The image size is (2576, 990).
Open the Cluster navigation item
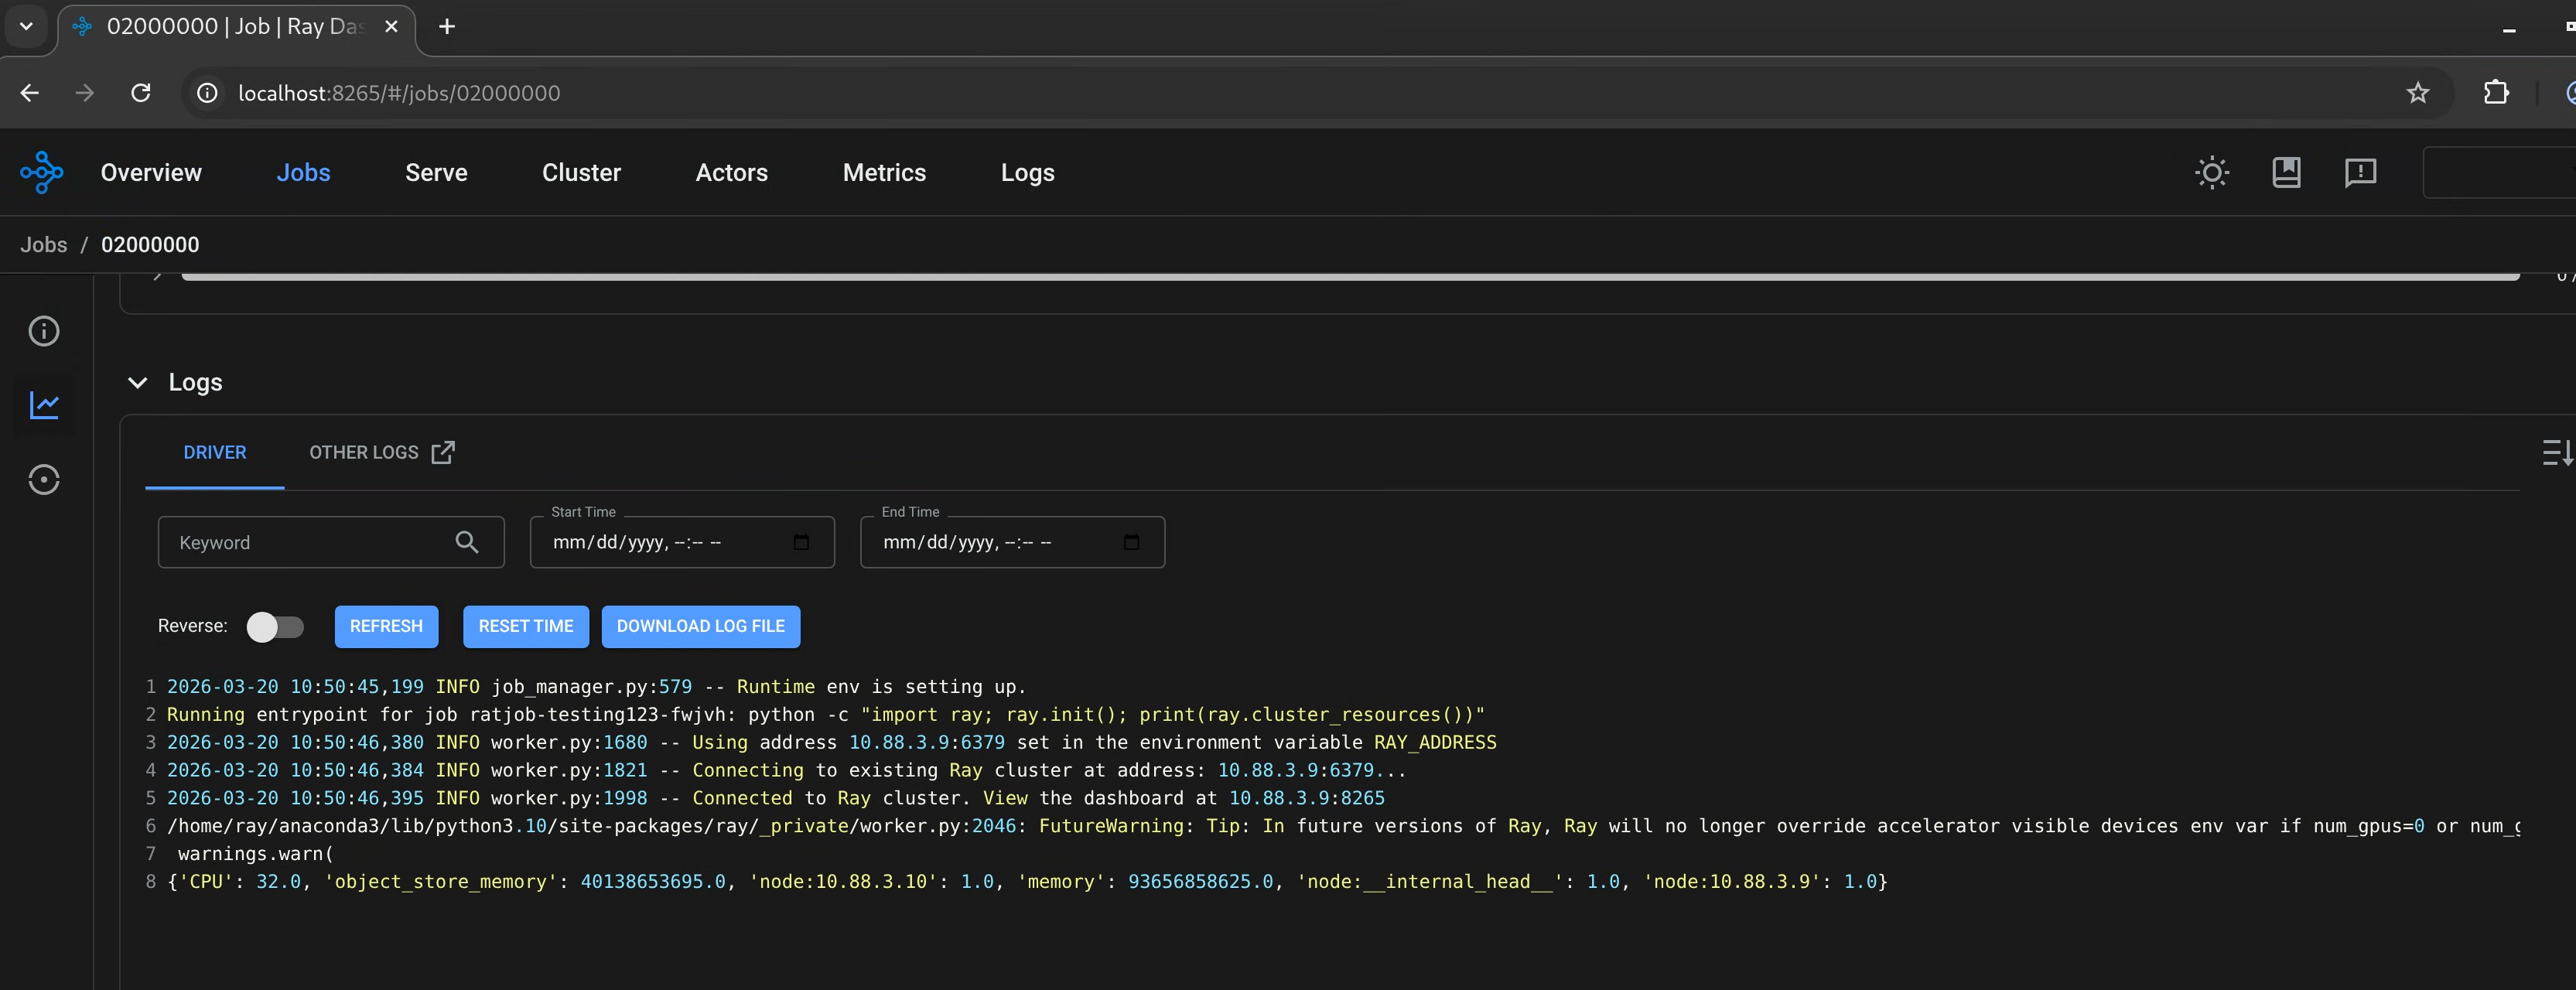(581, 173)
